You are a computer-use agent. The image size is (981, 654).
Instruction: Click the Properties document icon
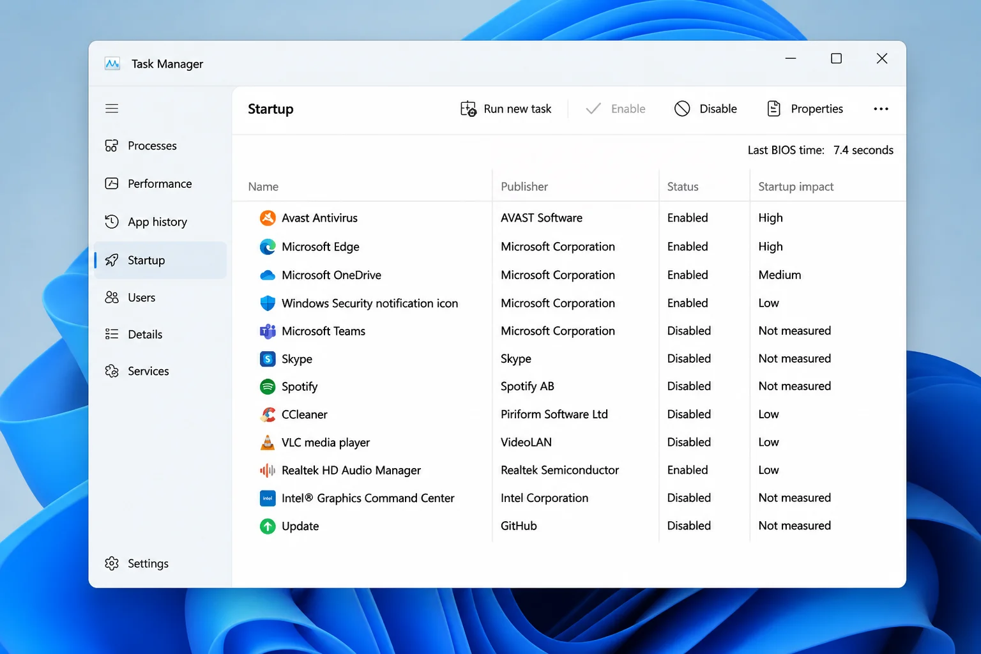(x=773, y=109)
